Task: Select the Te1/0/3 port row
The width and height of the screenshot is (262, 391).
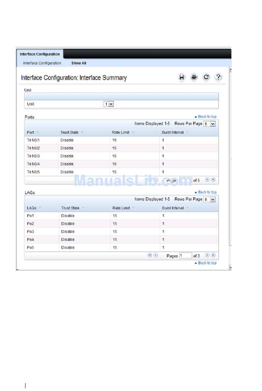Action: (x=121, y=156)
